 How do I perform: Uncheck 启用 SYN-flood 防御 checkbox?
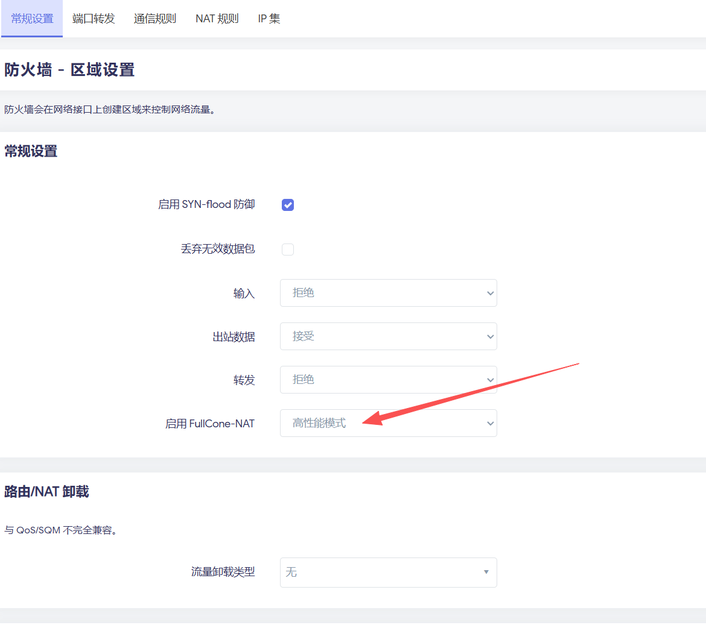[x=288, y=205]
